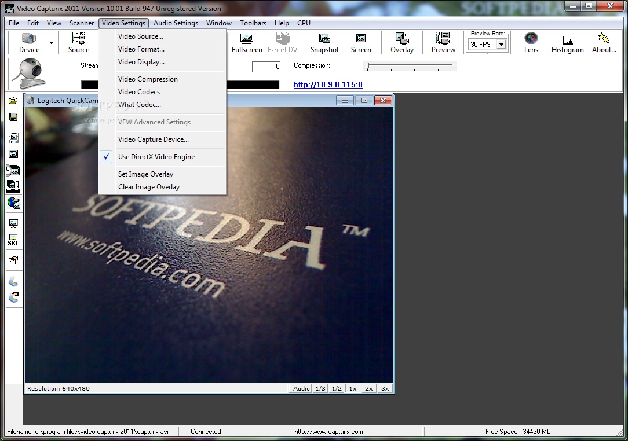The height and width of the screenshot is (441, 628).
Task: Open the CPU menu
Action: (304, 23)
